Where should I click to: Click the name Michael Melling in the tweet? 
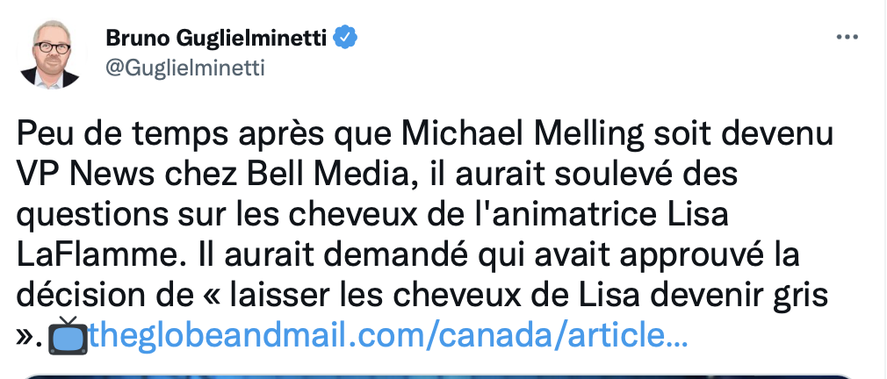pyautogui.click(x=523, y=135)
